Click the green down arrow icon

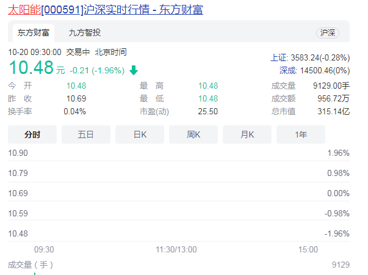point(134,70)
